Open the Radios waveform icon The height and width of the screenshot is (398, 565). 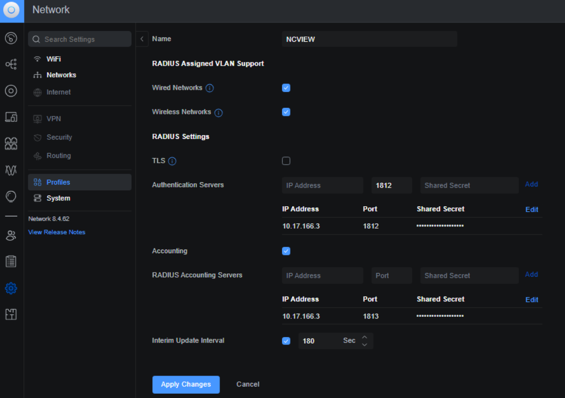point(11,170)
